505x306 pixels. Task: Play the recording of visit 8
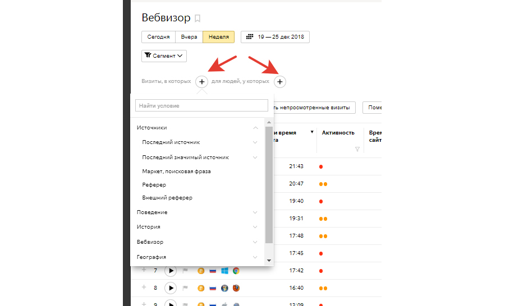click(x=171, y=288)
